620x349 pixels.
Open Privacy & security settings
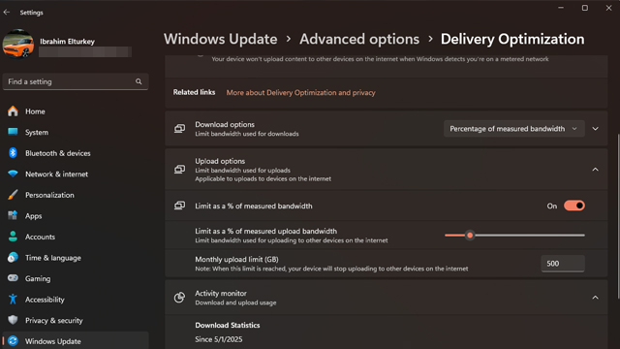click(76, 321)
